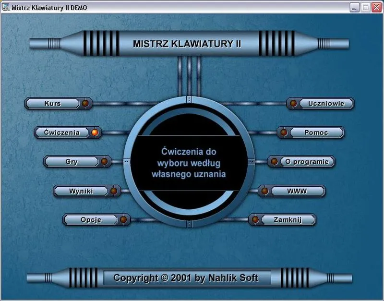
Task: Show the O programie about screen
Action: (x=307, y=162)
